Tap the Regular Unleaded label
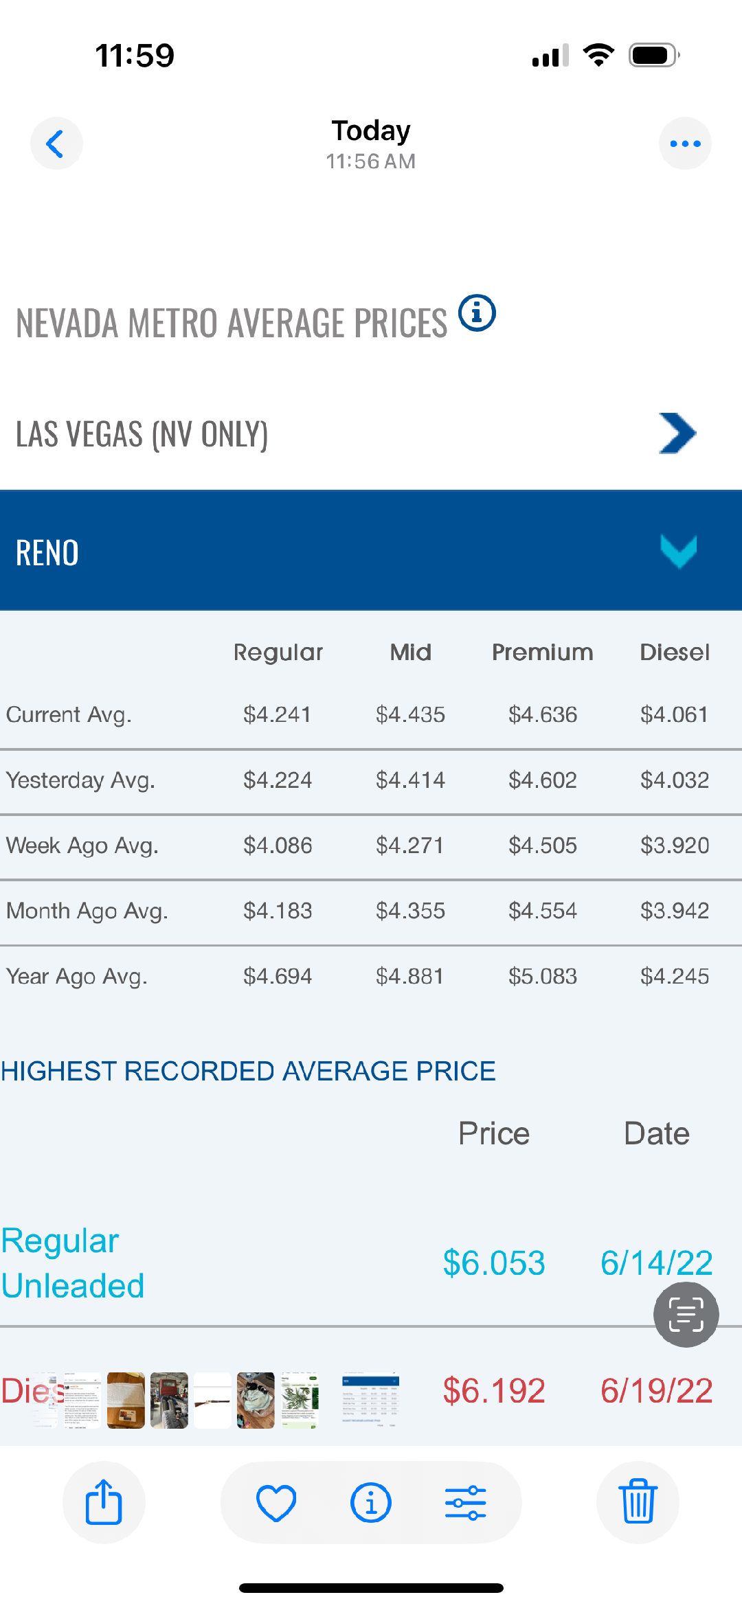Viewport: 742px width, 1608px height. (x=72, y=1263)
